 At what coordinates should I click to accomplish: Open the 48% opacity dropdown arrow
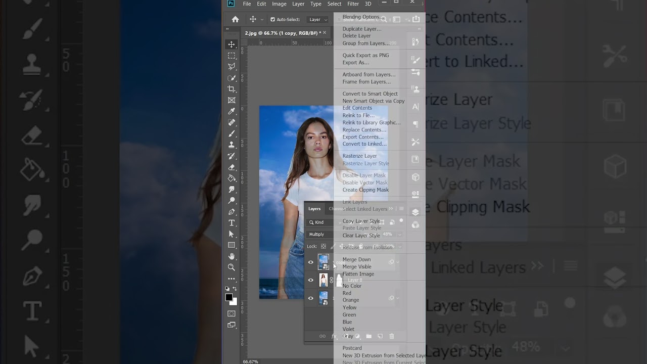[x=400, y=235]
